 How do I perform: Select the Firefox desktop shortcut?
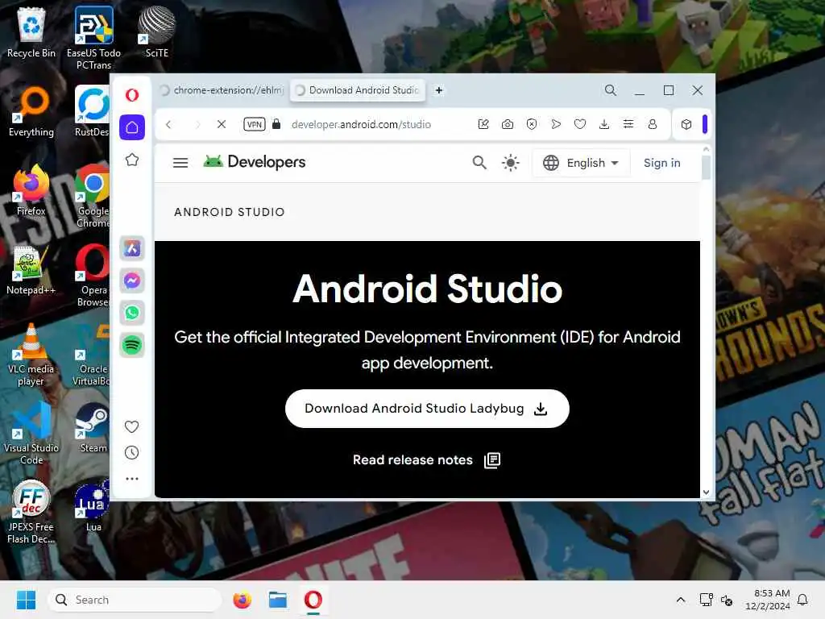[x=31, y=190]
